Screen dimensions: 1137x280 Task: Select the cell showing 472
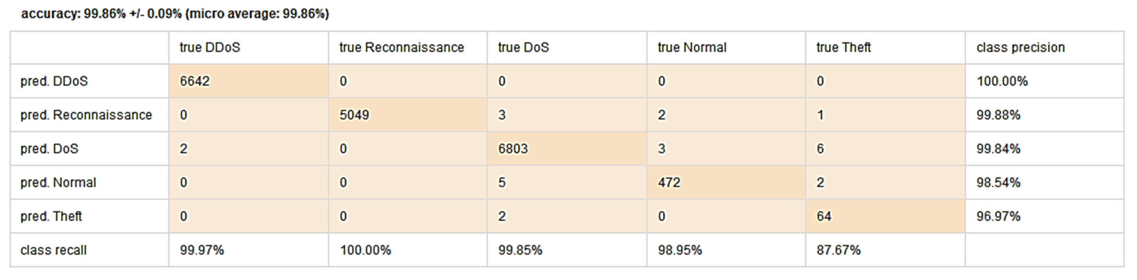click(669, 183)
